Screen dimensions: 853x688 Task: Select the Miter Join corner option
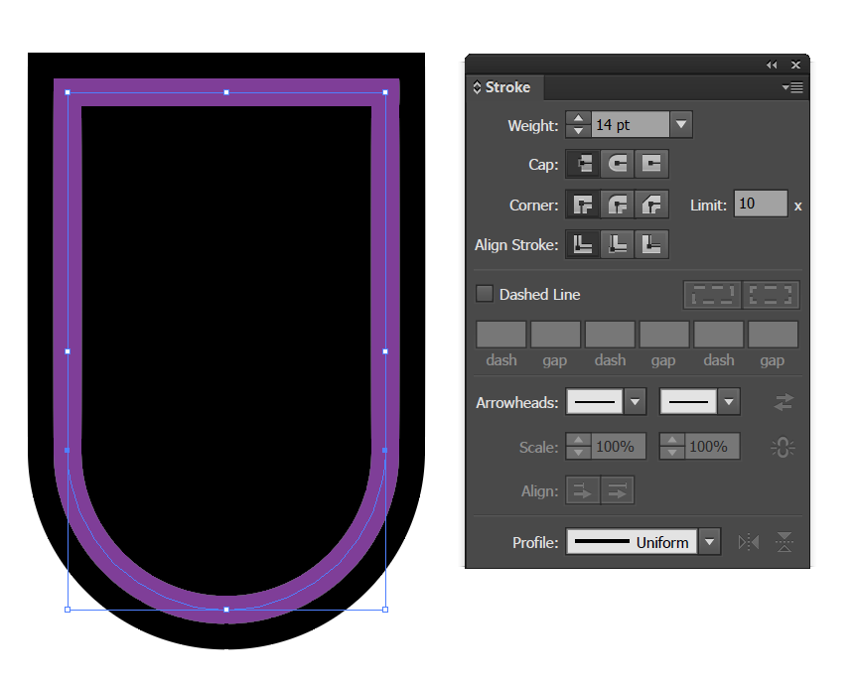coord(582,204)
